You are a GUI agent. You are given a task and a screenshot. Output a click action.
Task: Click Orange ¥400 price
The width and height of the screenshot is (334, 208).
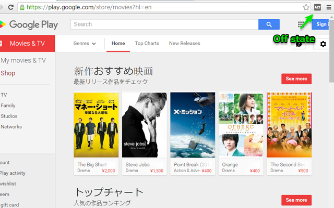pos(255,171)
